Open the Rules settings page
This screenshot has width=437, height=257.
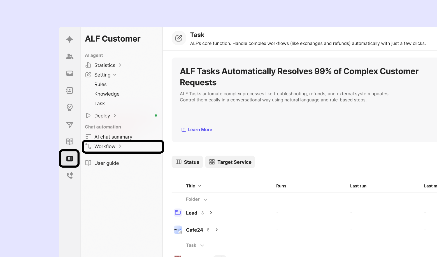(100, 84)
